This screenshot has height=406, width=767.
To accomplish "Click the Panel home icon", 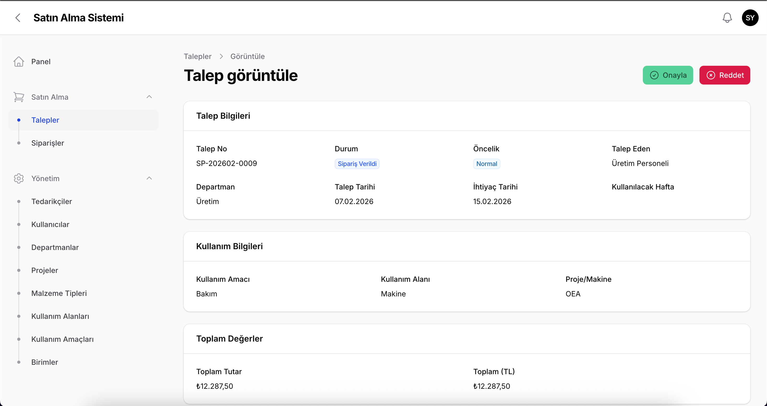I will click(x=19, y=62).
